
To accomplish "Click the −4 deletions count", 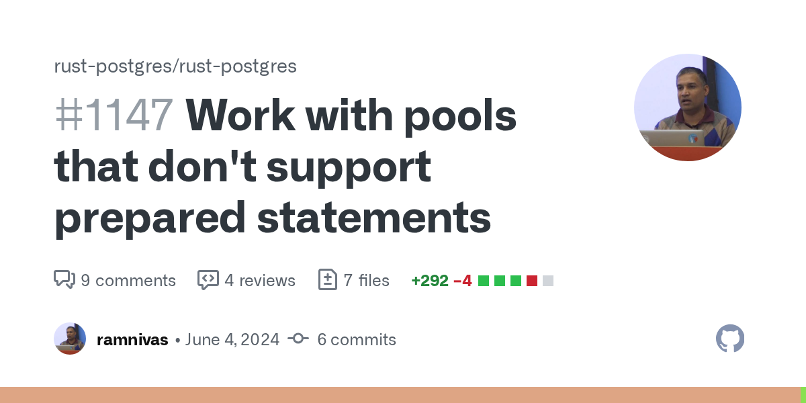I will coord(462,280).
